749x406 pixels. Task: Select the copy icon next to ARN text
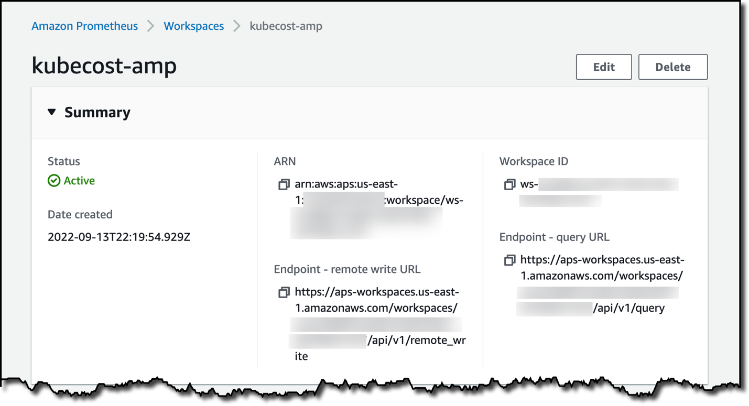coord(284,184)
